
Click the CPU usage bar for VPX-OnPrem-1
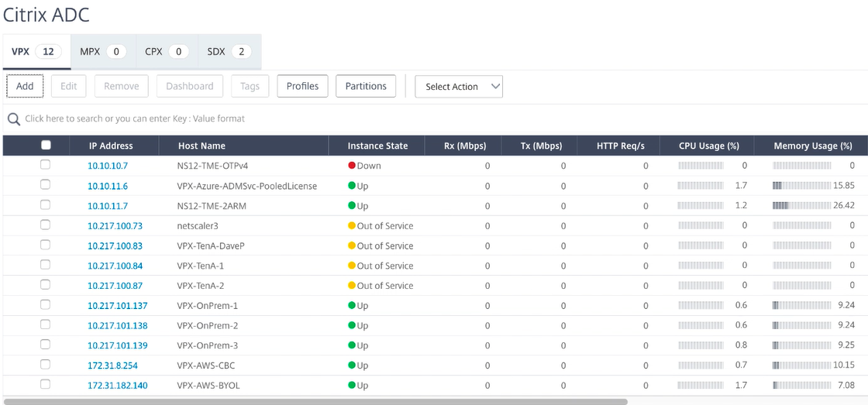[x=701, y=305]
